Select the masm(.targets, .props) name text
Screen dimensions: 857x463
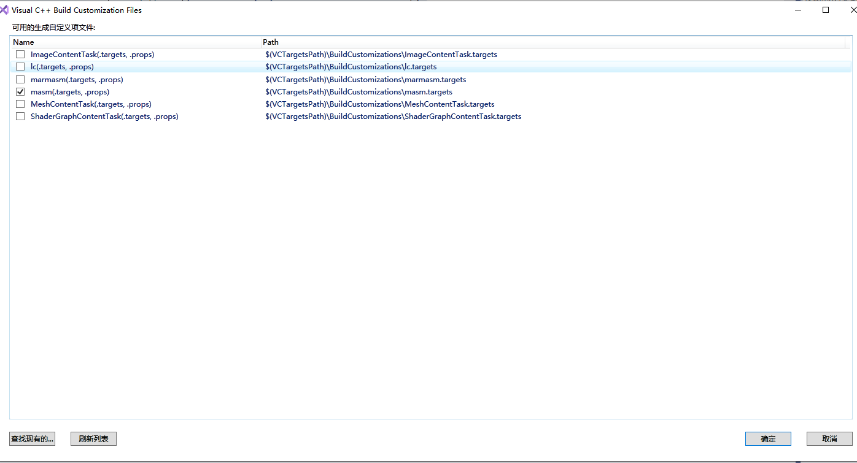click(70, 92)
